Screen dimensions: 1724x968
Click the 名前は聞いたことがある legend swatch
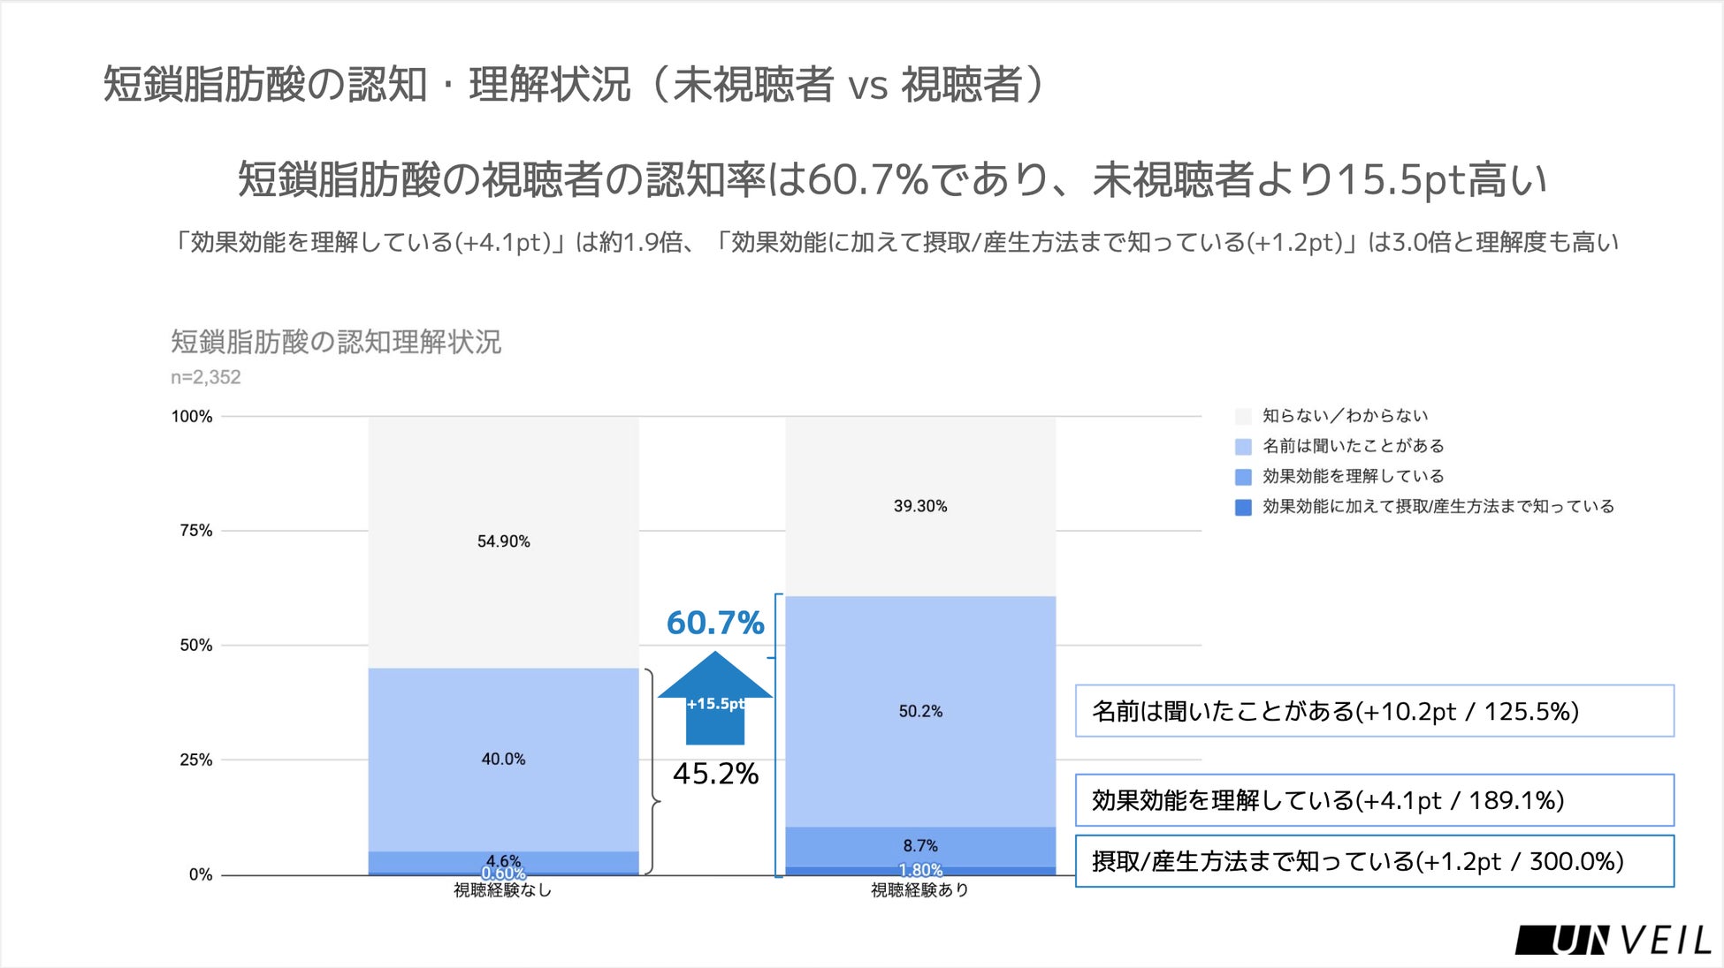[x=1243, y=446]
